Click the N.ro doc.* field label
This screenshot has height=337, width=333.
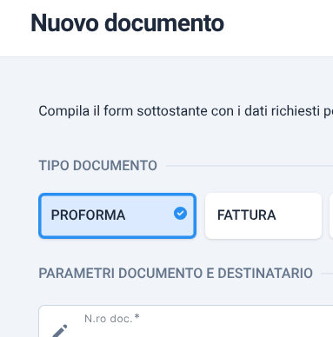[x=112, y=319]
